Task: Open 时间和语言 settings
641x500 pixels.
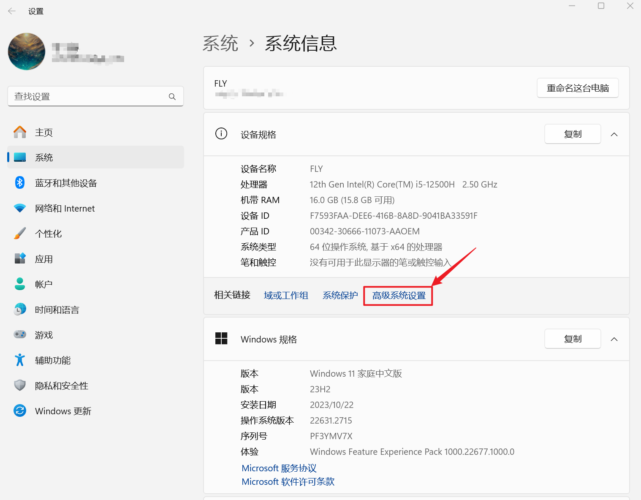Action: click(x=57, y=310)
